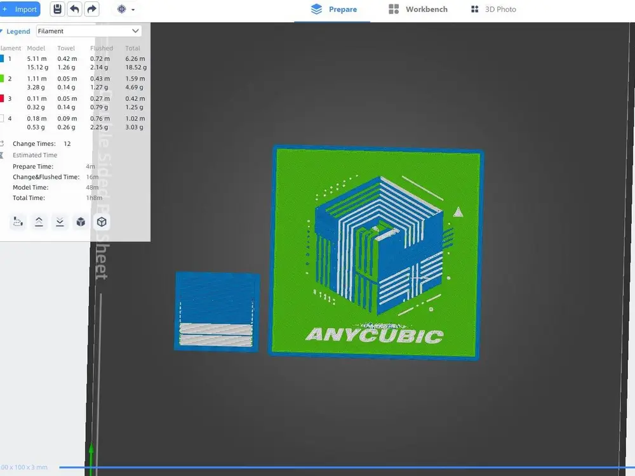Viewport: 635px width, 476px height.
Task: Open the Filament legend type dropdown
Action: click(x=89, y=31)
